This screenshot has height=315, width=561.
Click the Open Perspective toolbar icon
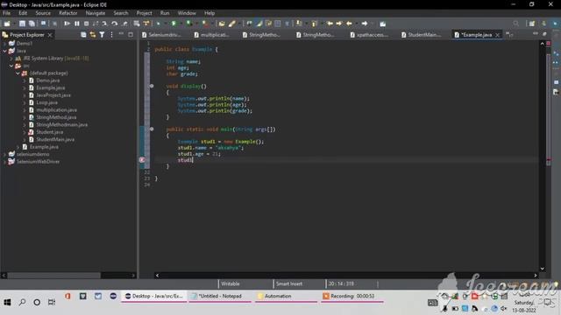[x=532, y=24]
